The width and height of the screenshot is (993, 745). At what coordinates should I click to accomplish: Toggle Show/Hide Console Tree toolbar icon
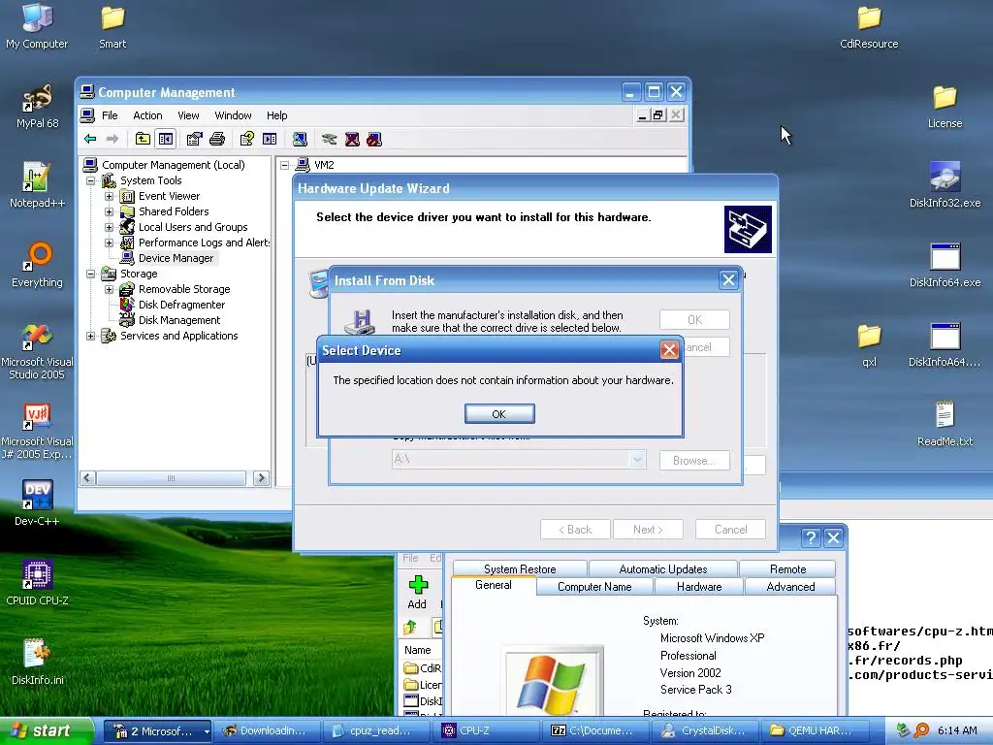166,139
